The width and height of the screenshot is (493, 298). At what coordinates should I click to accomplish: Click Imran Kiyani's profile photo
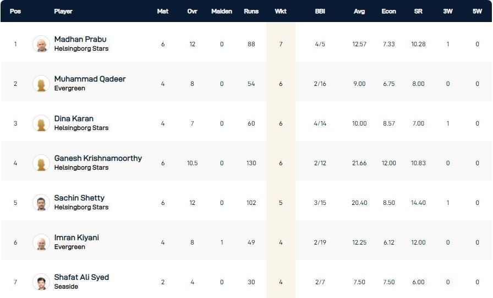tap(41, 242)
